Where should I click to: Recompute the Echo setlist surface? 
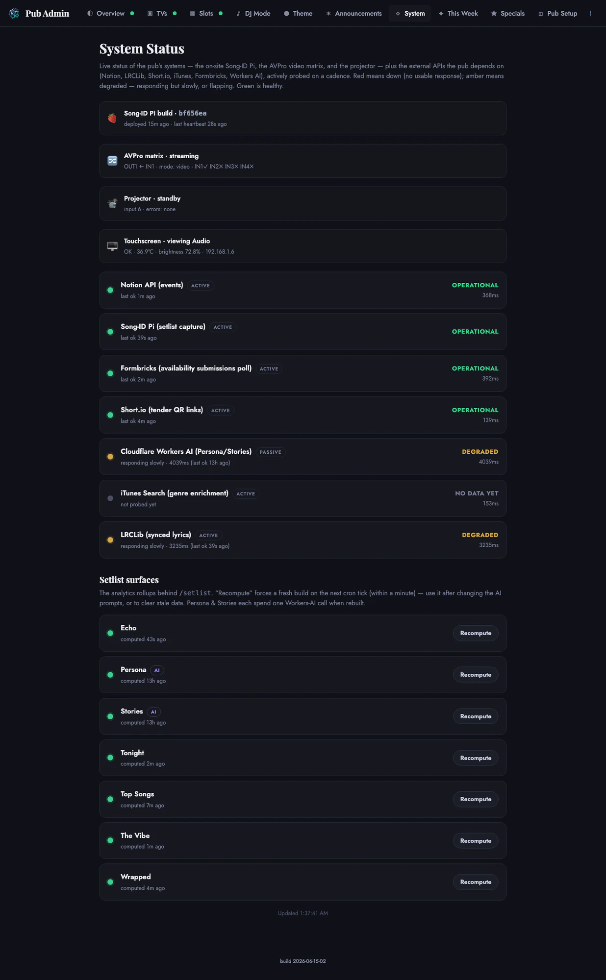[x=476, y=633]
